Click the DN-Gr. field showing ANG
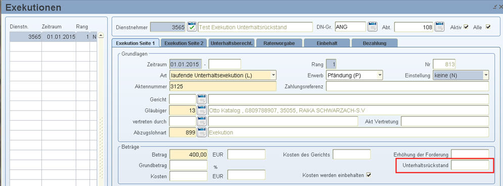The width and height of the screenshot is (503, 186). [350, 27]
